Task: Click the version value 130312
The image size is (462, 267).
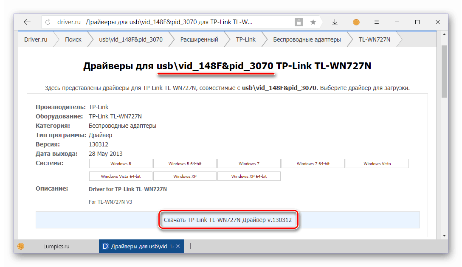Action: coord(99,144)
